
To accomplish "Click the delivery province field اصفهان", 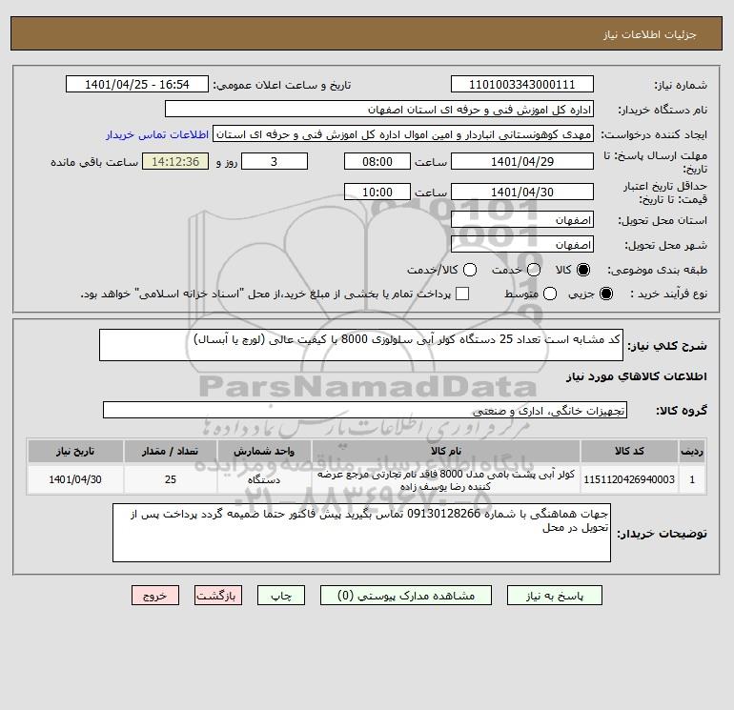I will [x=522, y=219].
